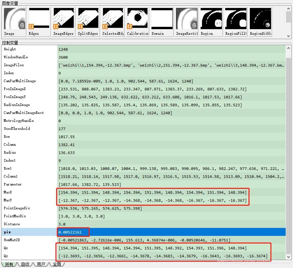The height and width of the screenshot is (268, 293).
Task: Switch to the 全局 (Global) tab
Action: pos(57,264)
